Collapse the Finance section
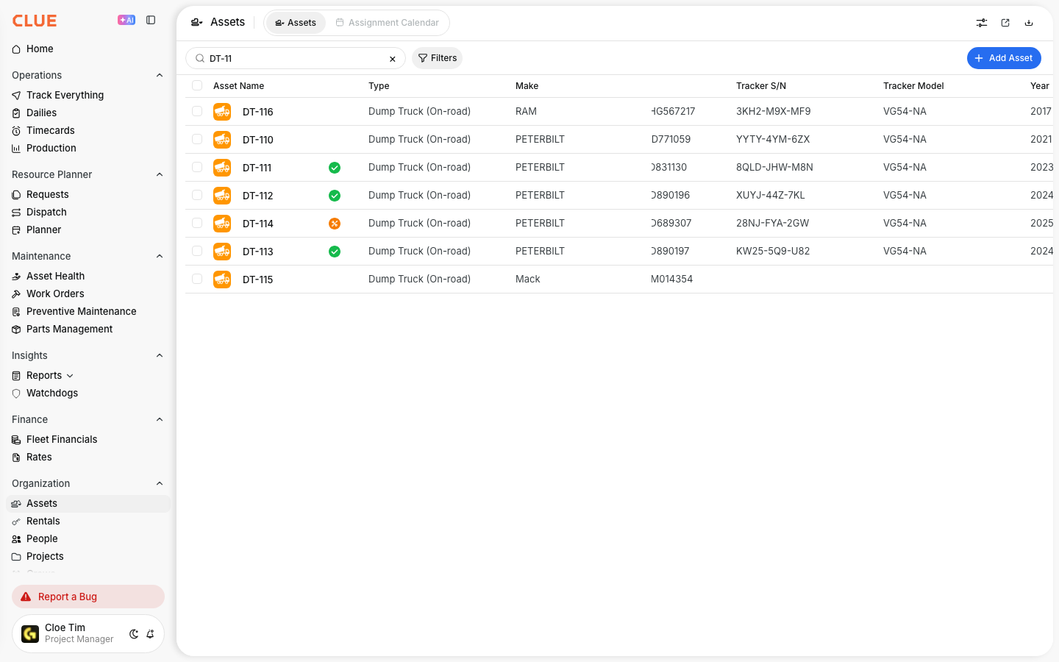The height and width of the screenshot is (662, 1059). pyautogui.click(x=160, y=419)
